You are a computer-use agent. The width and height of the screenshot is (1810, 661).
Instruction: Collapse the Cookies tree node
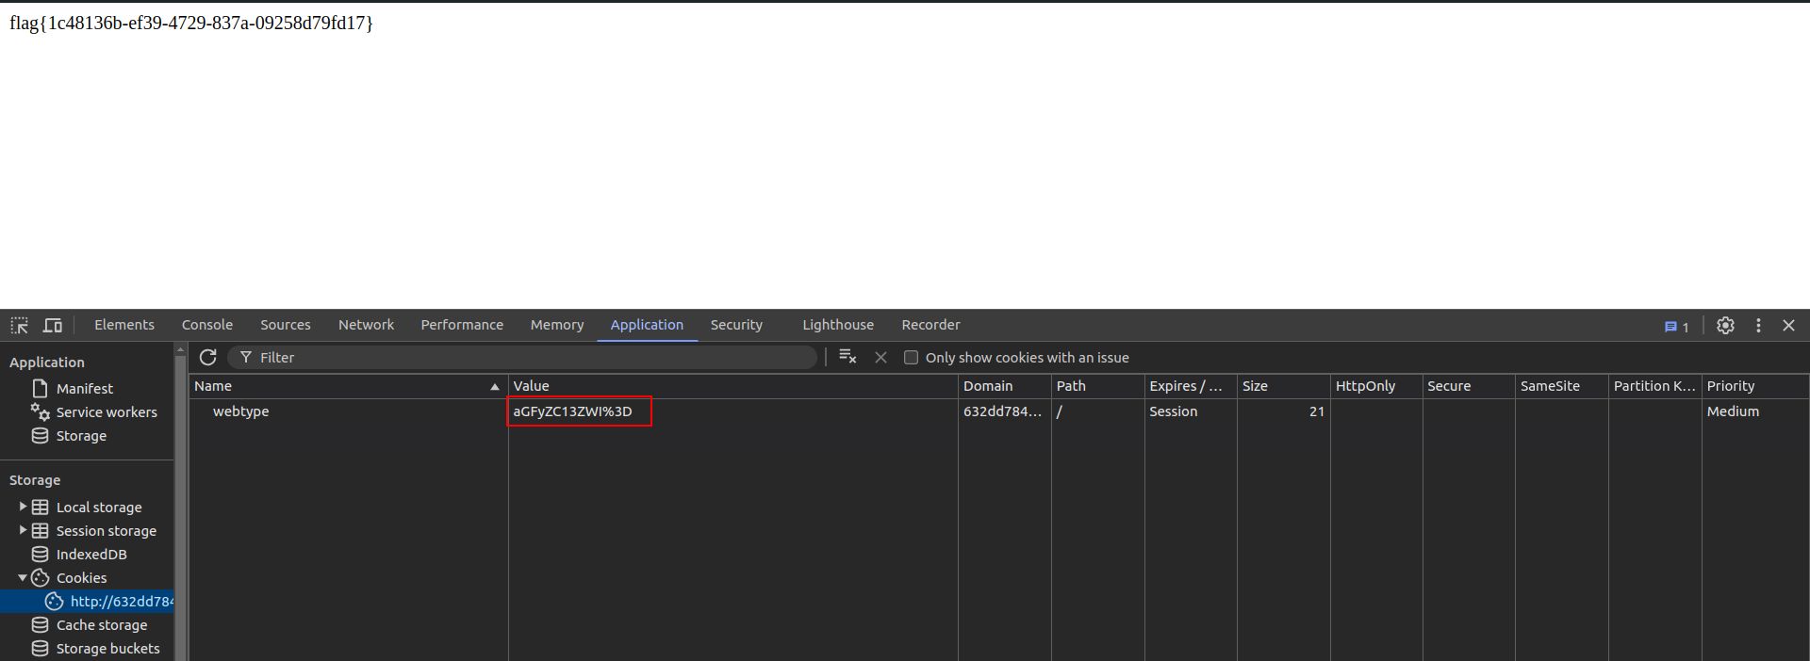click(23, 577)
